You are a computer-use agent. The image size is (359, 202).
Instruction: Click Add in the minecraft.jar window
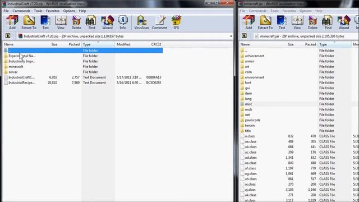248,22
